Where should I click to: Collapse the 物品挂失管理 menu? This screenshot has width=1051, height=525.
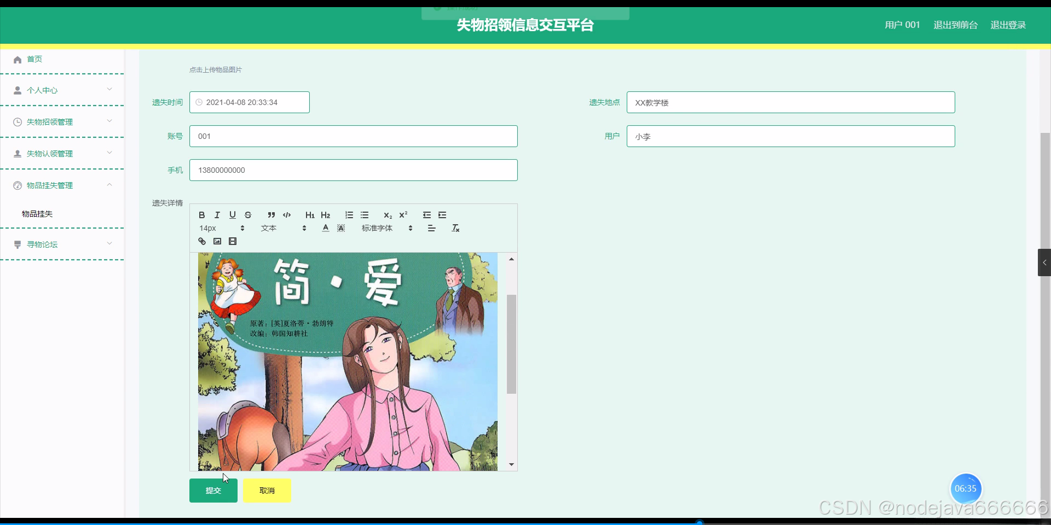point(62,185)
